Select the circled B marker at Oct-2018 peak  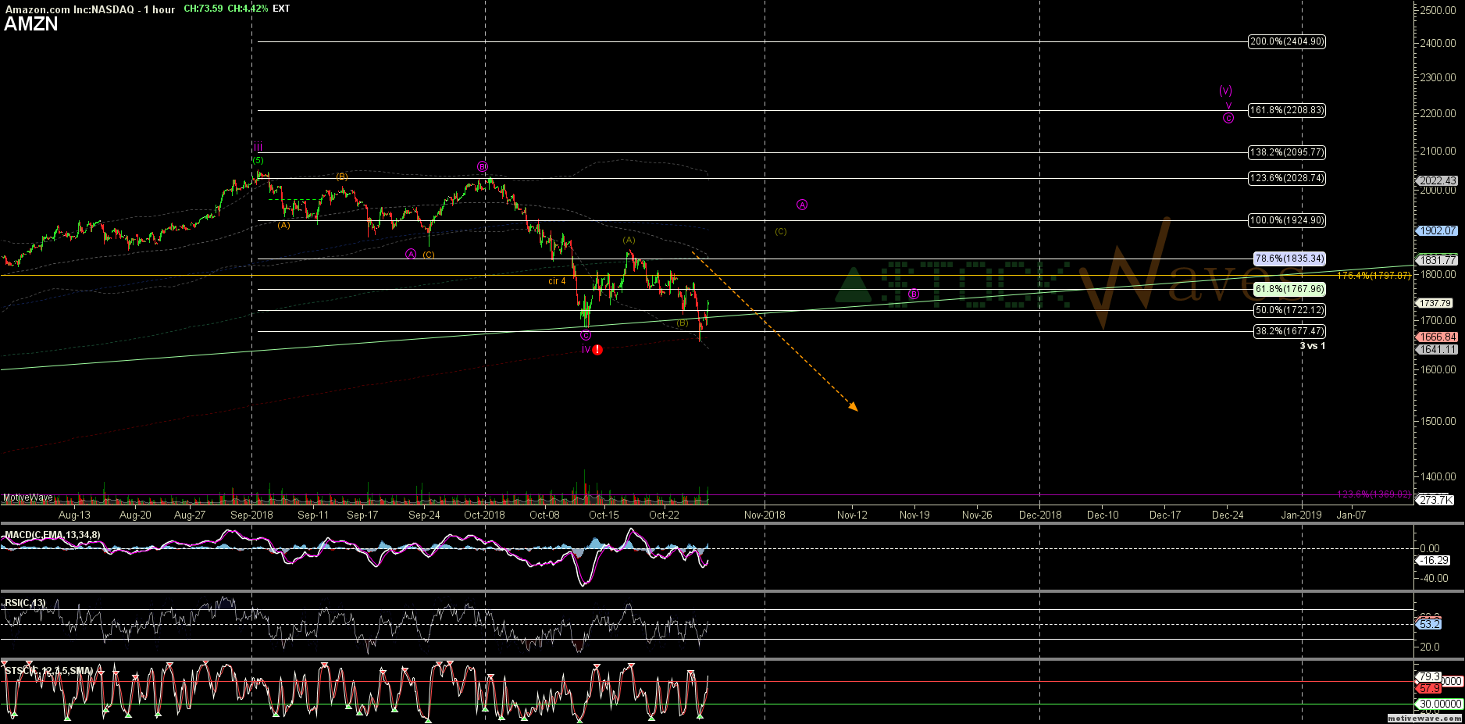coord(483,166)
